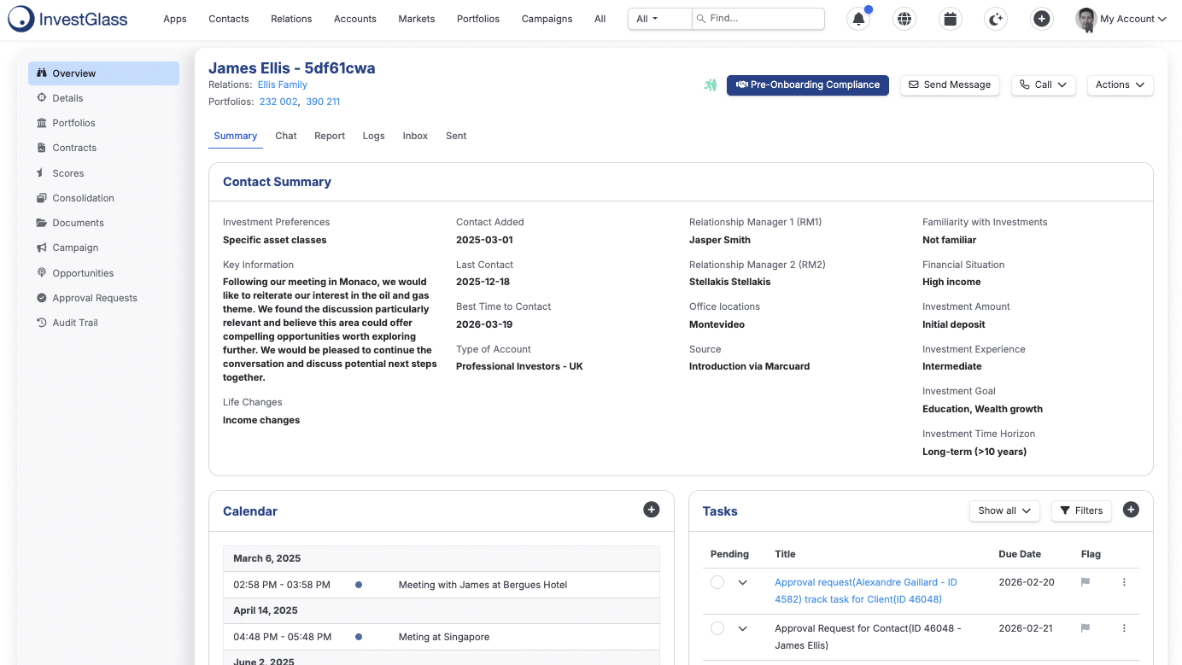The image size is (1182, 665).
Task: Mark the Alexandre Gaillard approval task as complete
Action: (717, 582)
